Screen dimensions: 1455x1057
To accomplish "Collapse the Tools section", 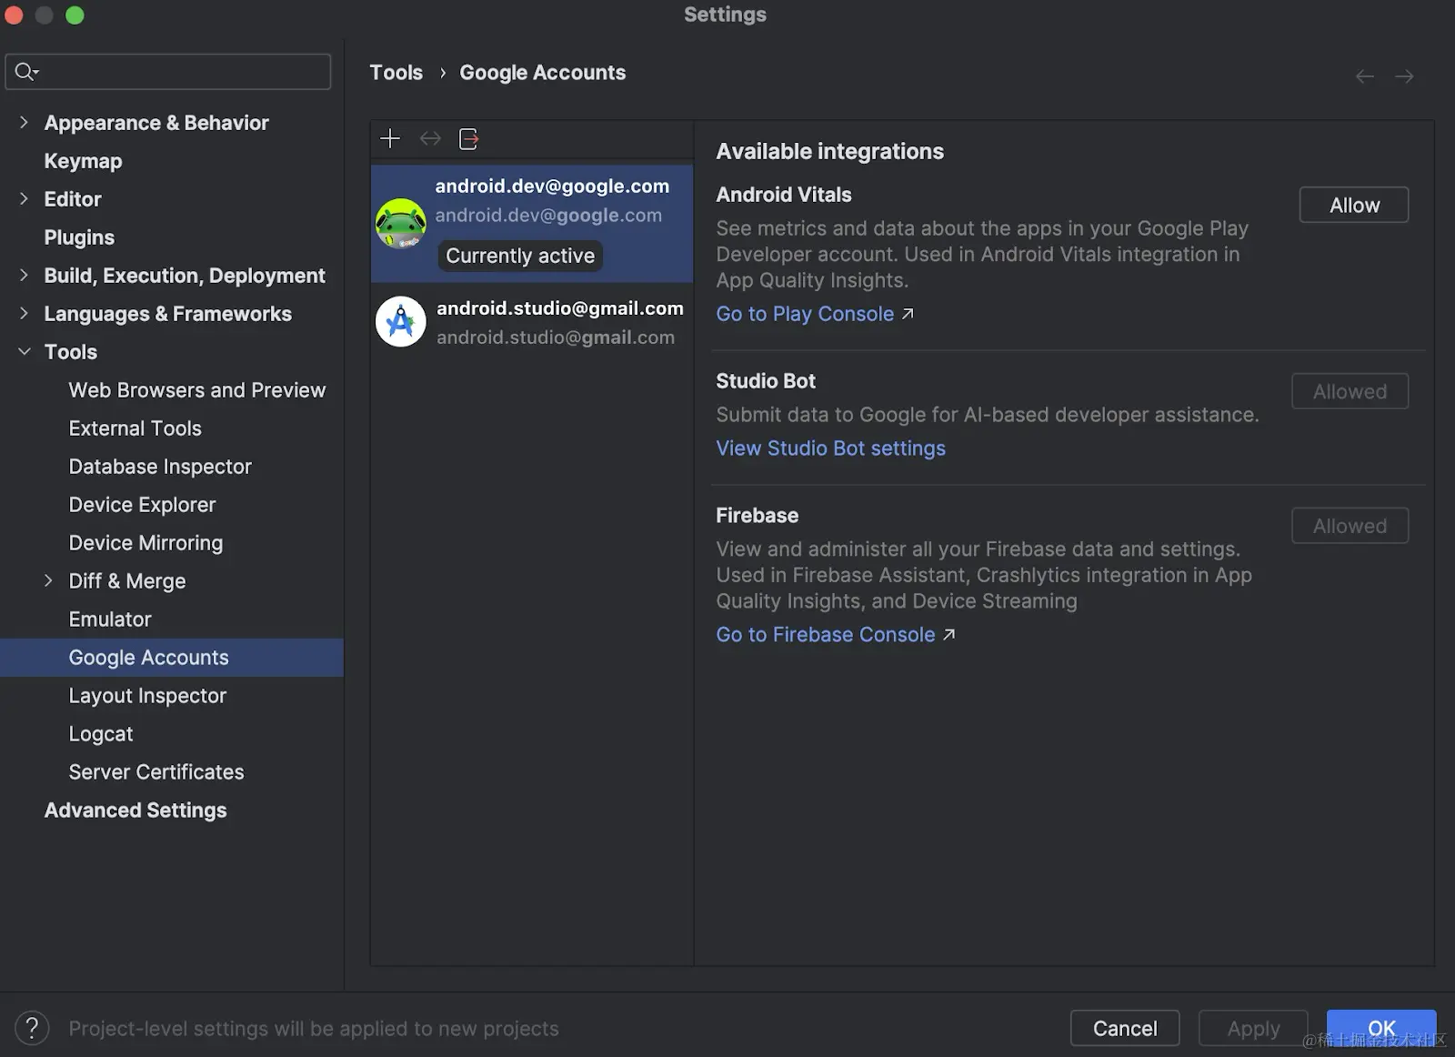I will [x=25, y=351].
